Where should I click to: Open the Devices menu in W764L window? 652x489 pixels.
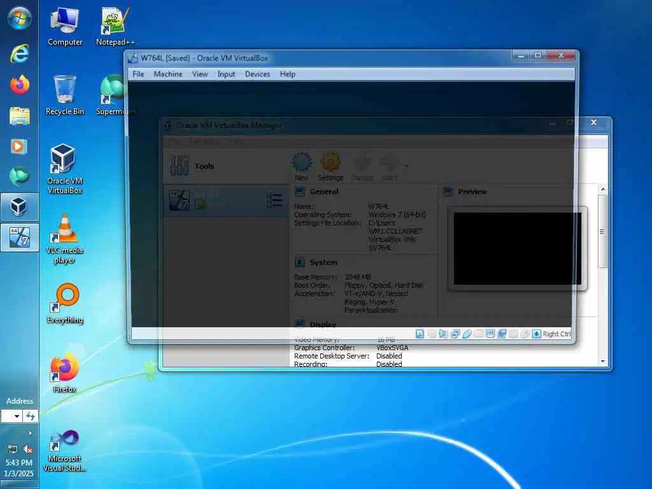(x=257, y=74)
